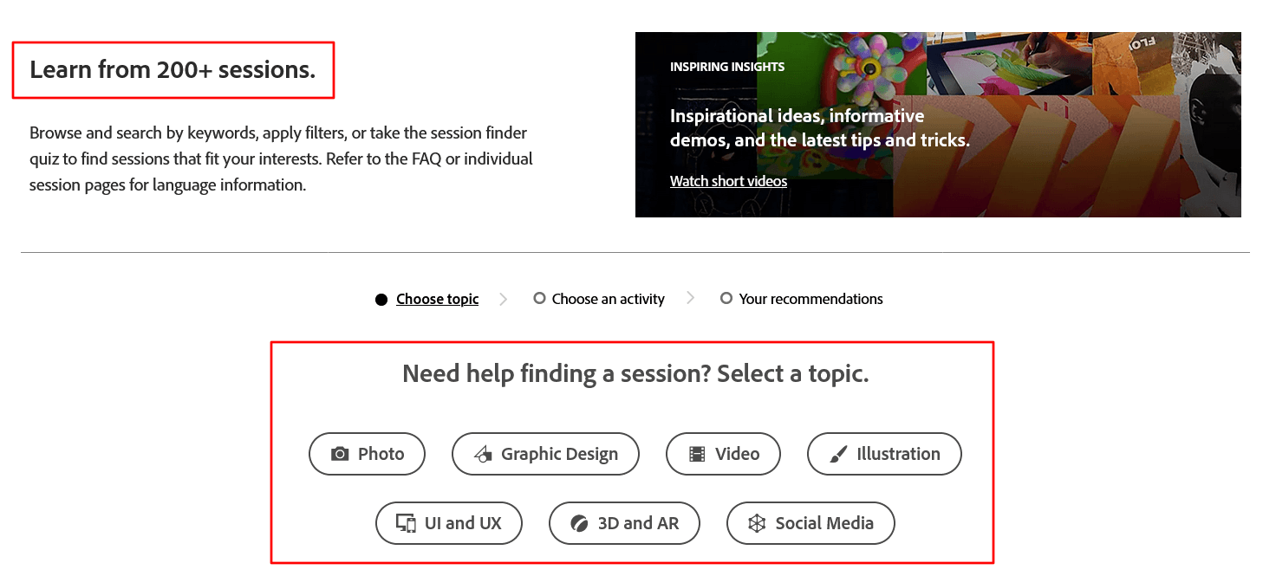
Task: Click the camera icon on Photo
Action: click(340, 454)
